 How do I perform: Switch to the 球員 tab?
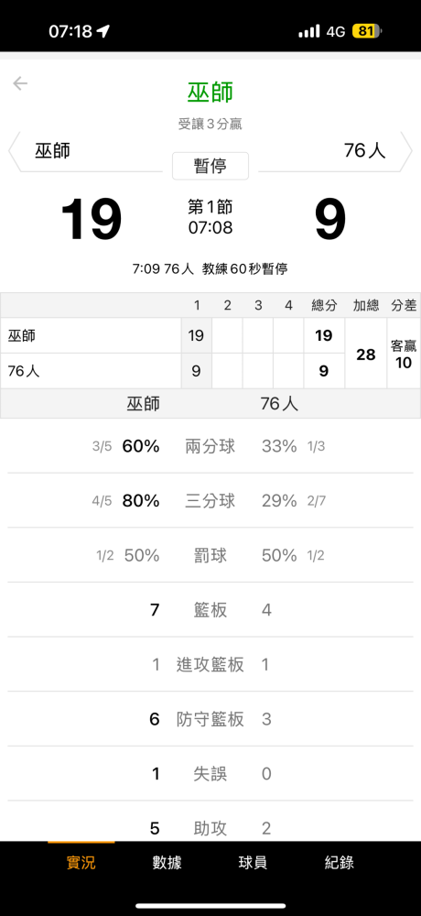coord(253,862)
